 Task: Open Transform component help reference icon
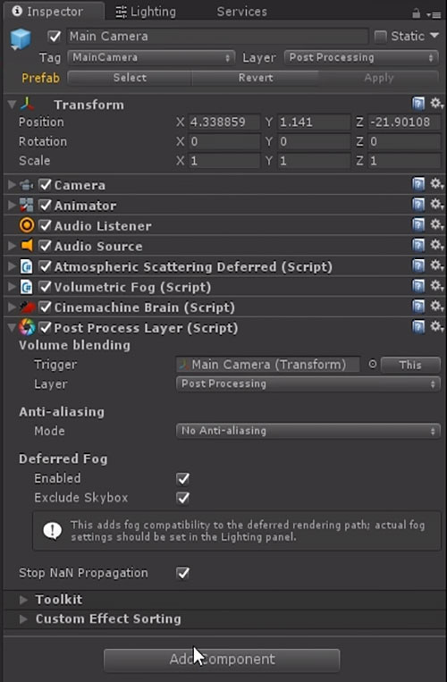coord(418,104)
